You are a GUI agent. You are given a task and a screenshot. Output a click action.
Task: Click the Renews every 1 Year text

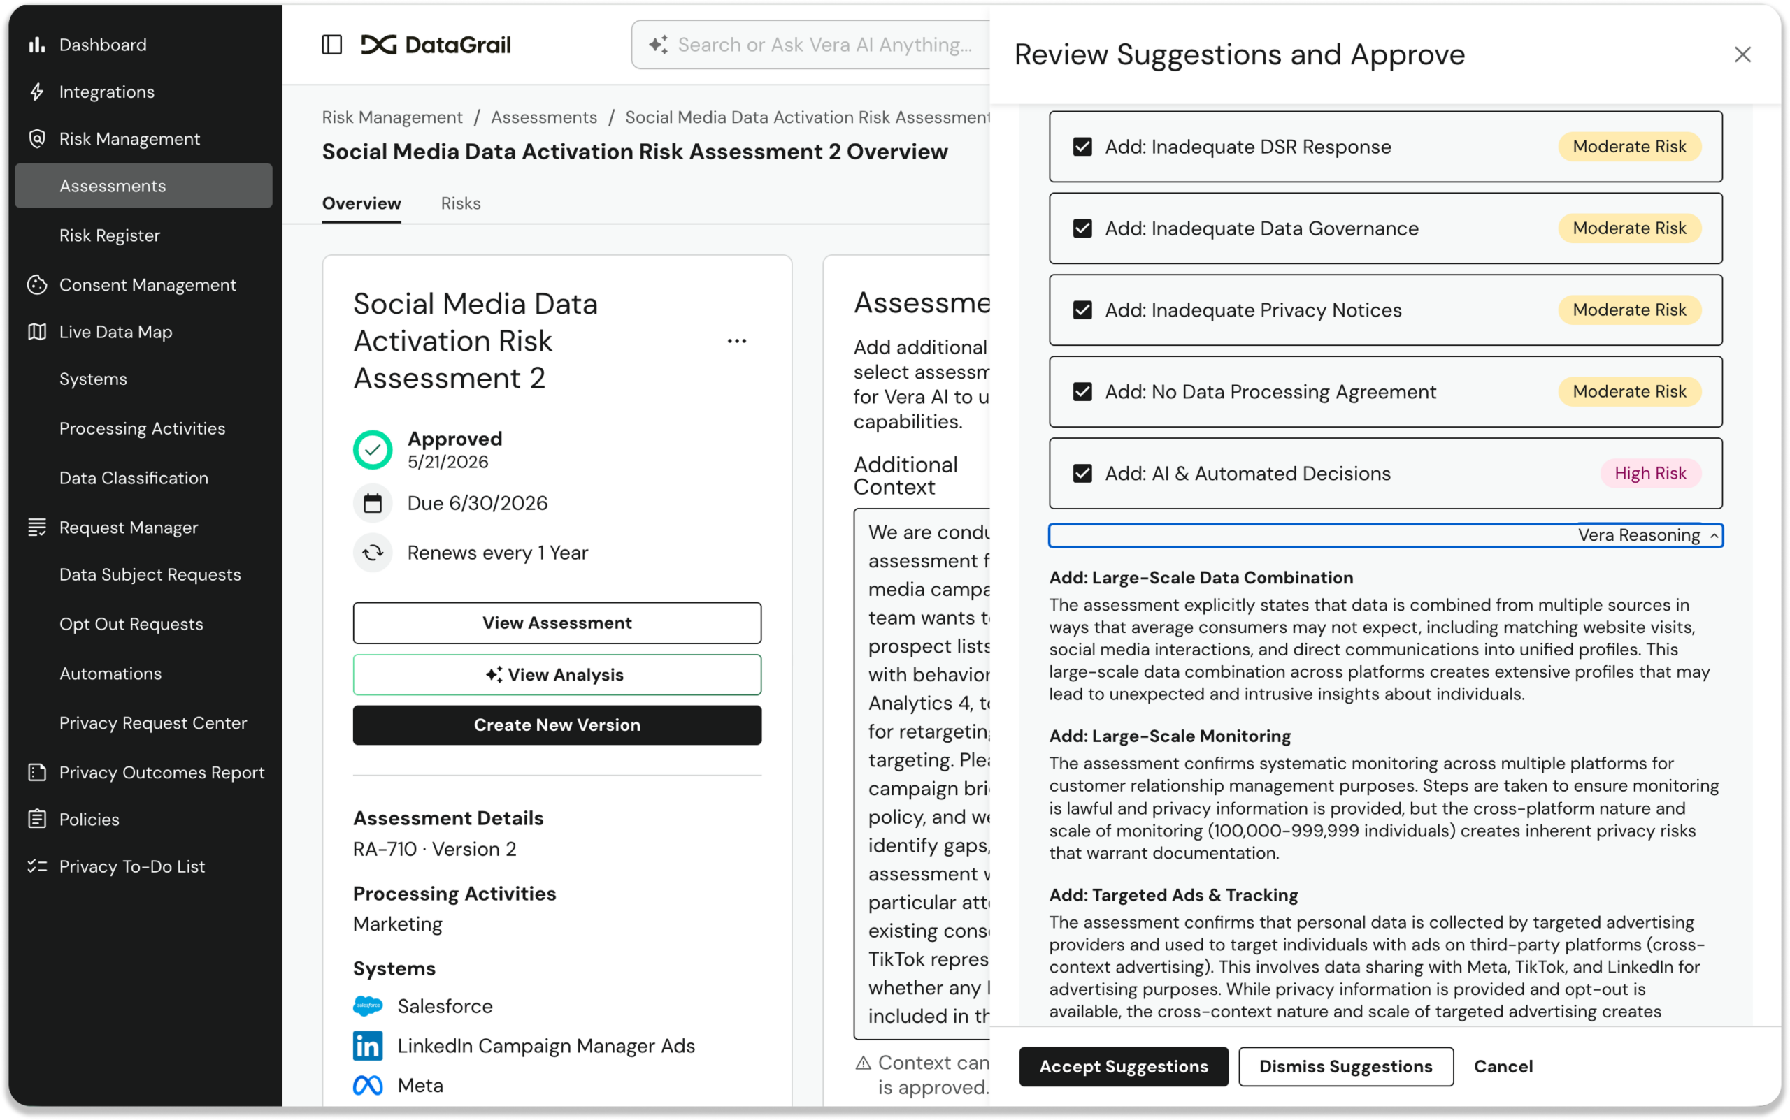coord(497,553)
